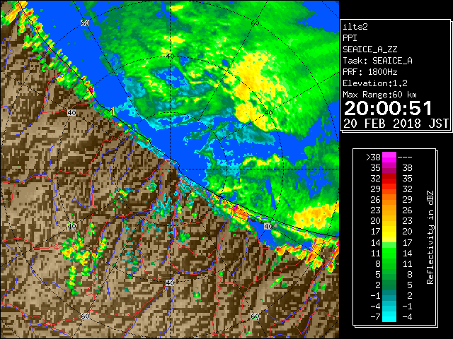Click the 'Reflectivity in dBZ' legend title

pos(430,237)
